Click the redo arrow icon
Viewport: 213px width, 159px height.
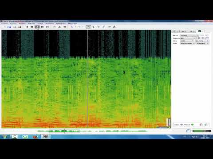coord(79,27)
